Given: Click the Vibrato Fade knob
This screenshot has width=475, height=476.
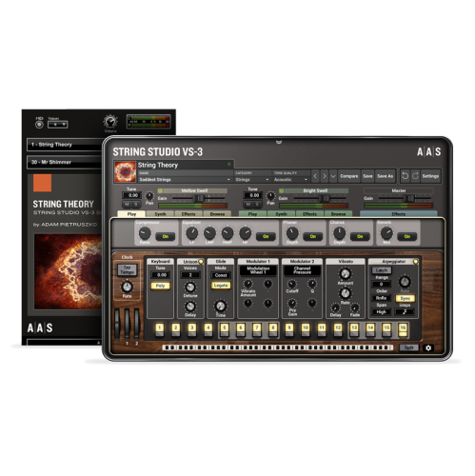Looking at the screenshot, I should (x=355, y=307).
